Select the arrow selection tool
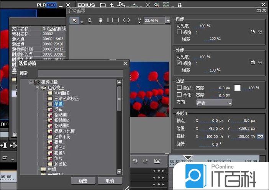 (75, 20)
